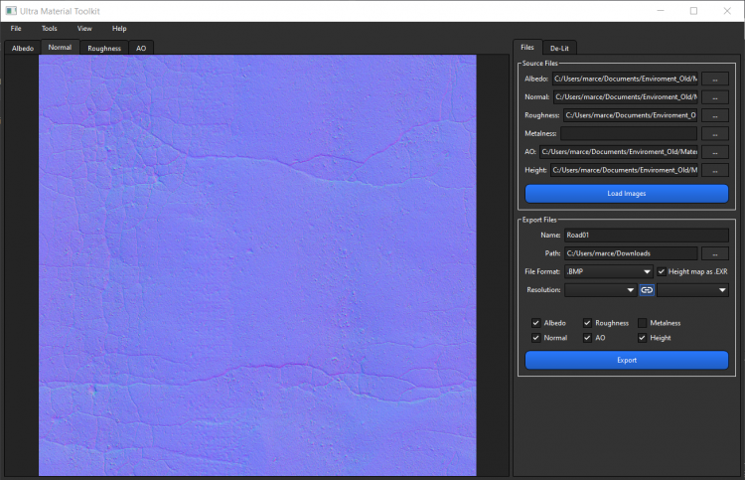The image size is (745, 480).
Task: Click the resolution link aspect ratio icon
Action: pos(646,290)
